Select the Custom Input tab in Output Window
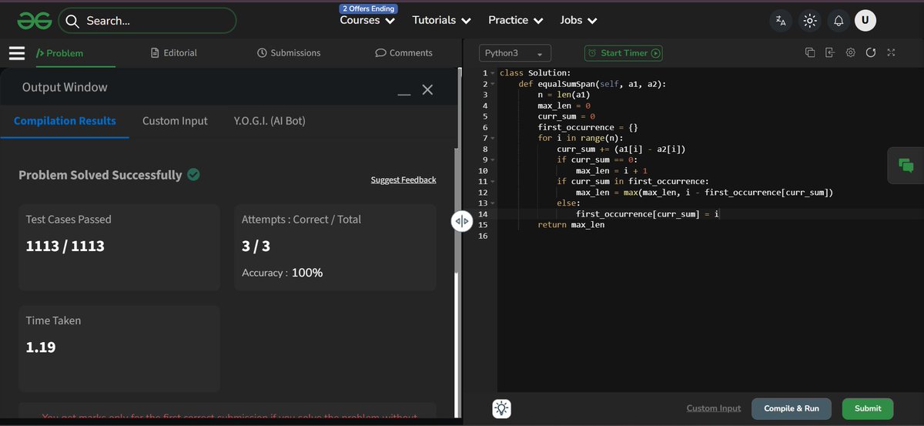The image size is (924, 426). [175, 121]
